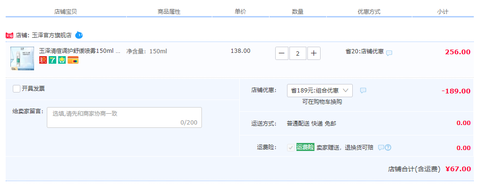The height and width of the screenshot is (184, 479).
Task: Open the product thumbnail image
Action: coord(22,59)
